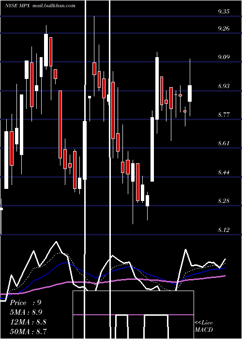Click the 9.09 price axis label

(224, 57)
